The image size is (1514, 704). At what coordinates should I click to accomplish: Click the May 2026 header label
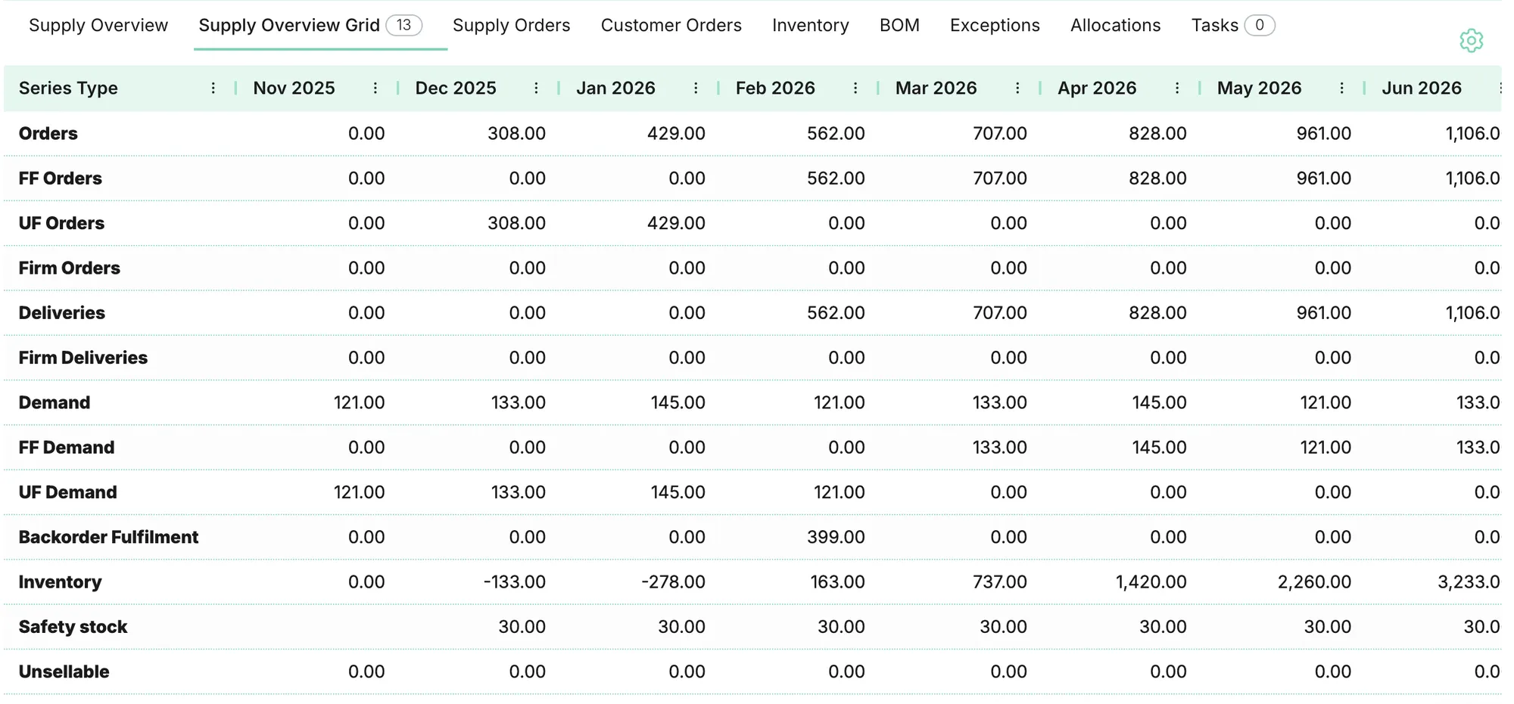tap(1259, 88)
